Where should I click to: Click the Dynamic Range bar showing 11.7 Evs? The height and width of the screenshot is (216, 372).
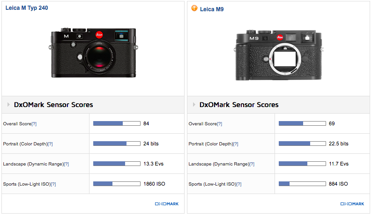click(302, 164)
